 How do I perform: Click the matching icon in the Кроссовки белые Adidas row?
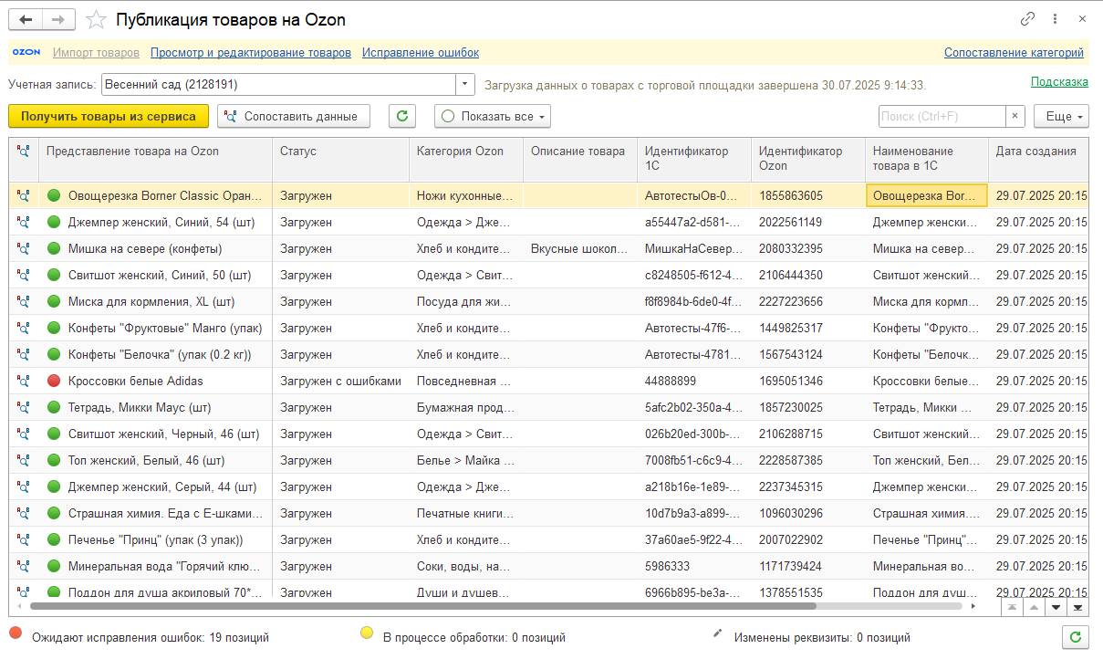(x=23, y=381)
